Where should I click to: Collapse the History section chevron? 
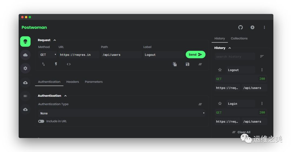tap(230, 48)
